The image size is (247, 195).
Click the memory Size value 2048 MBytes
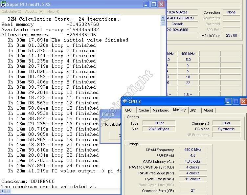pos(159,129)
